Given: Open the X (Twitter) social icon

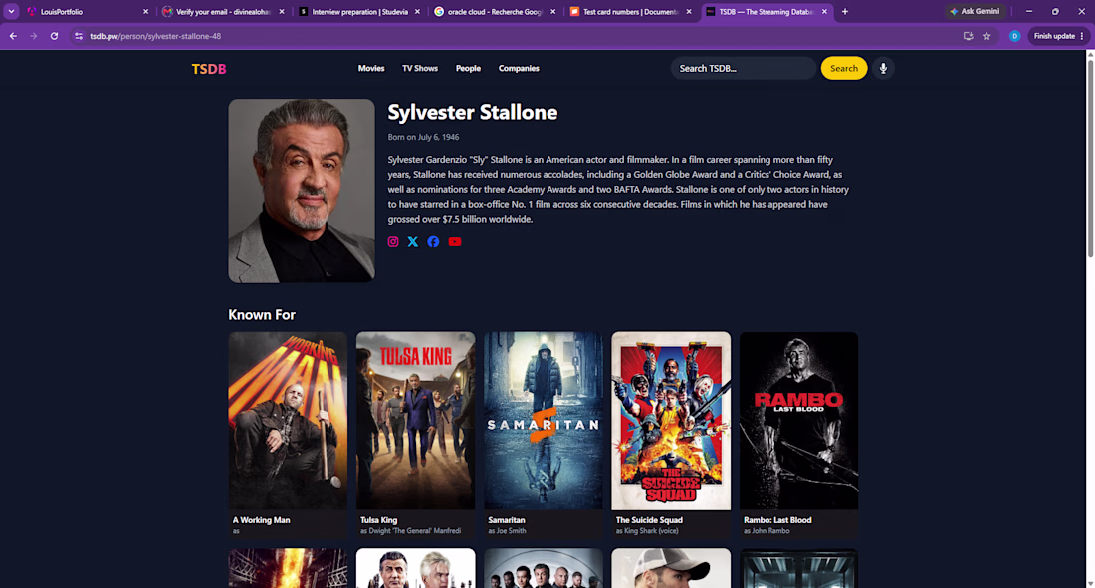Looking at the screenshot, I should coord(413,241).
